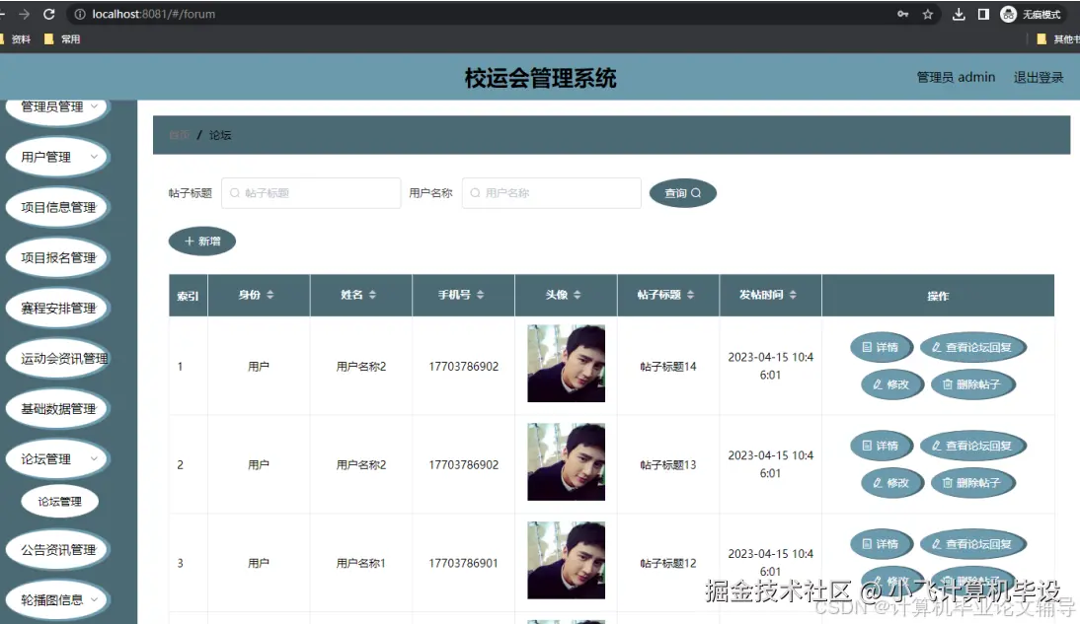1080x624 pixels.
Task: Click the 索引 column header
Action: (188, 296)
